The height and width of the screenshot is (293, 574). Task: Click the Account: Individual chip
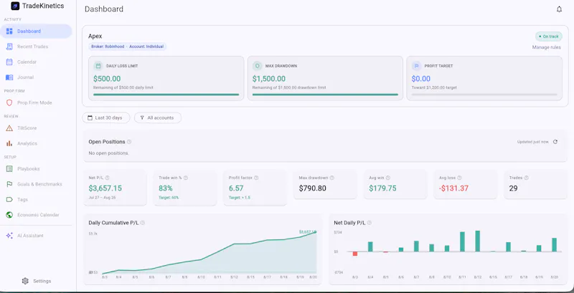(x=146, y=47)
